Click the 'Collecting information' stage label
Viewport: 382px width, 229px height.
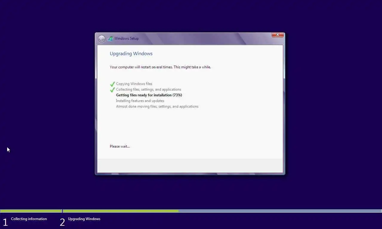tap(29, 219)
